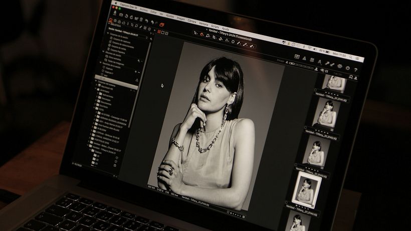The width and height of the screenshot is (411, 231).
Task: Open the Capture tool tab icon
Action: (x=115, y=21)
